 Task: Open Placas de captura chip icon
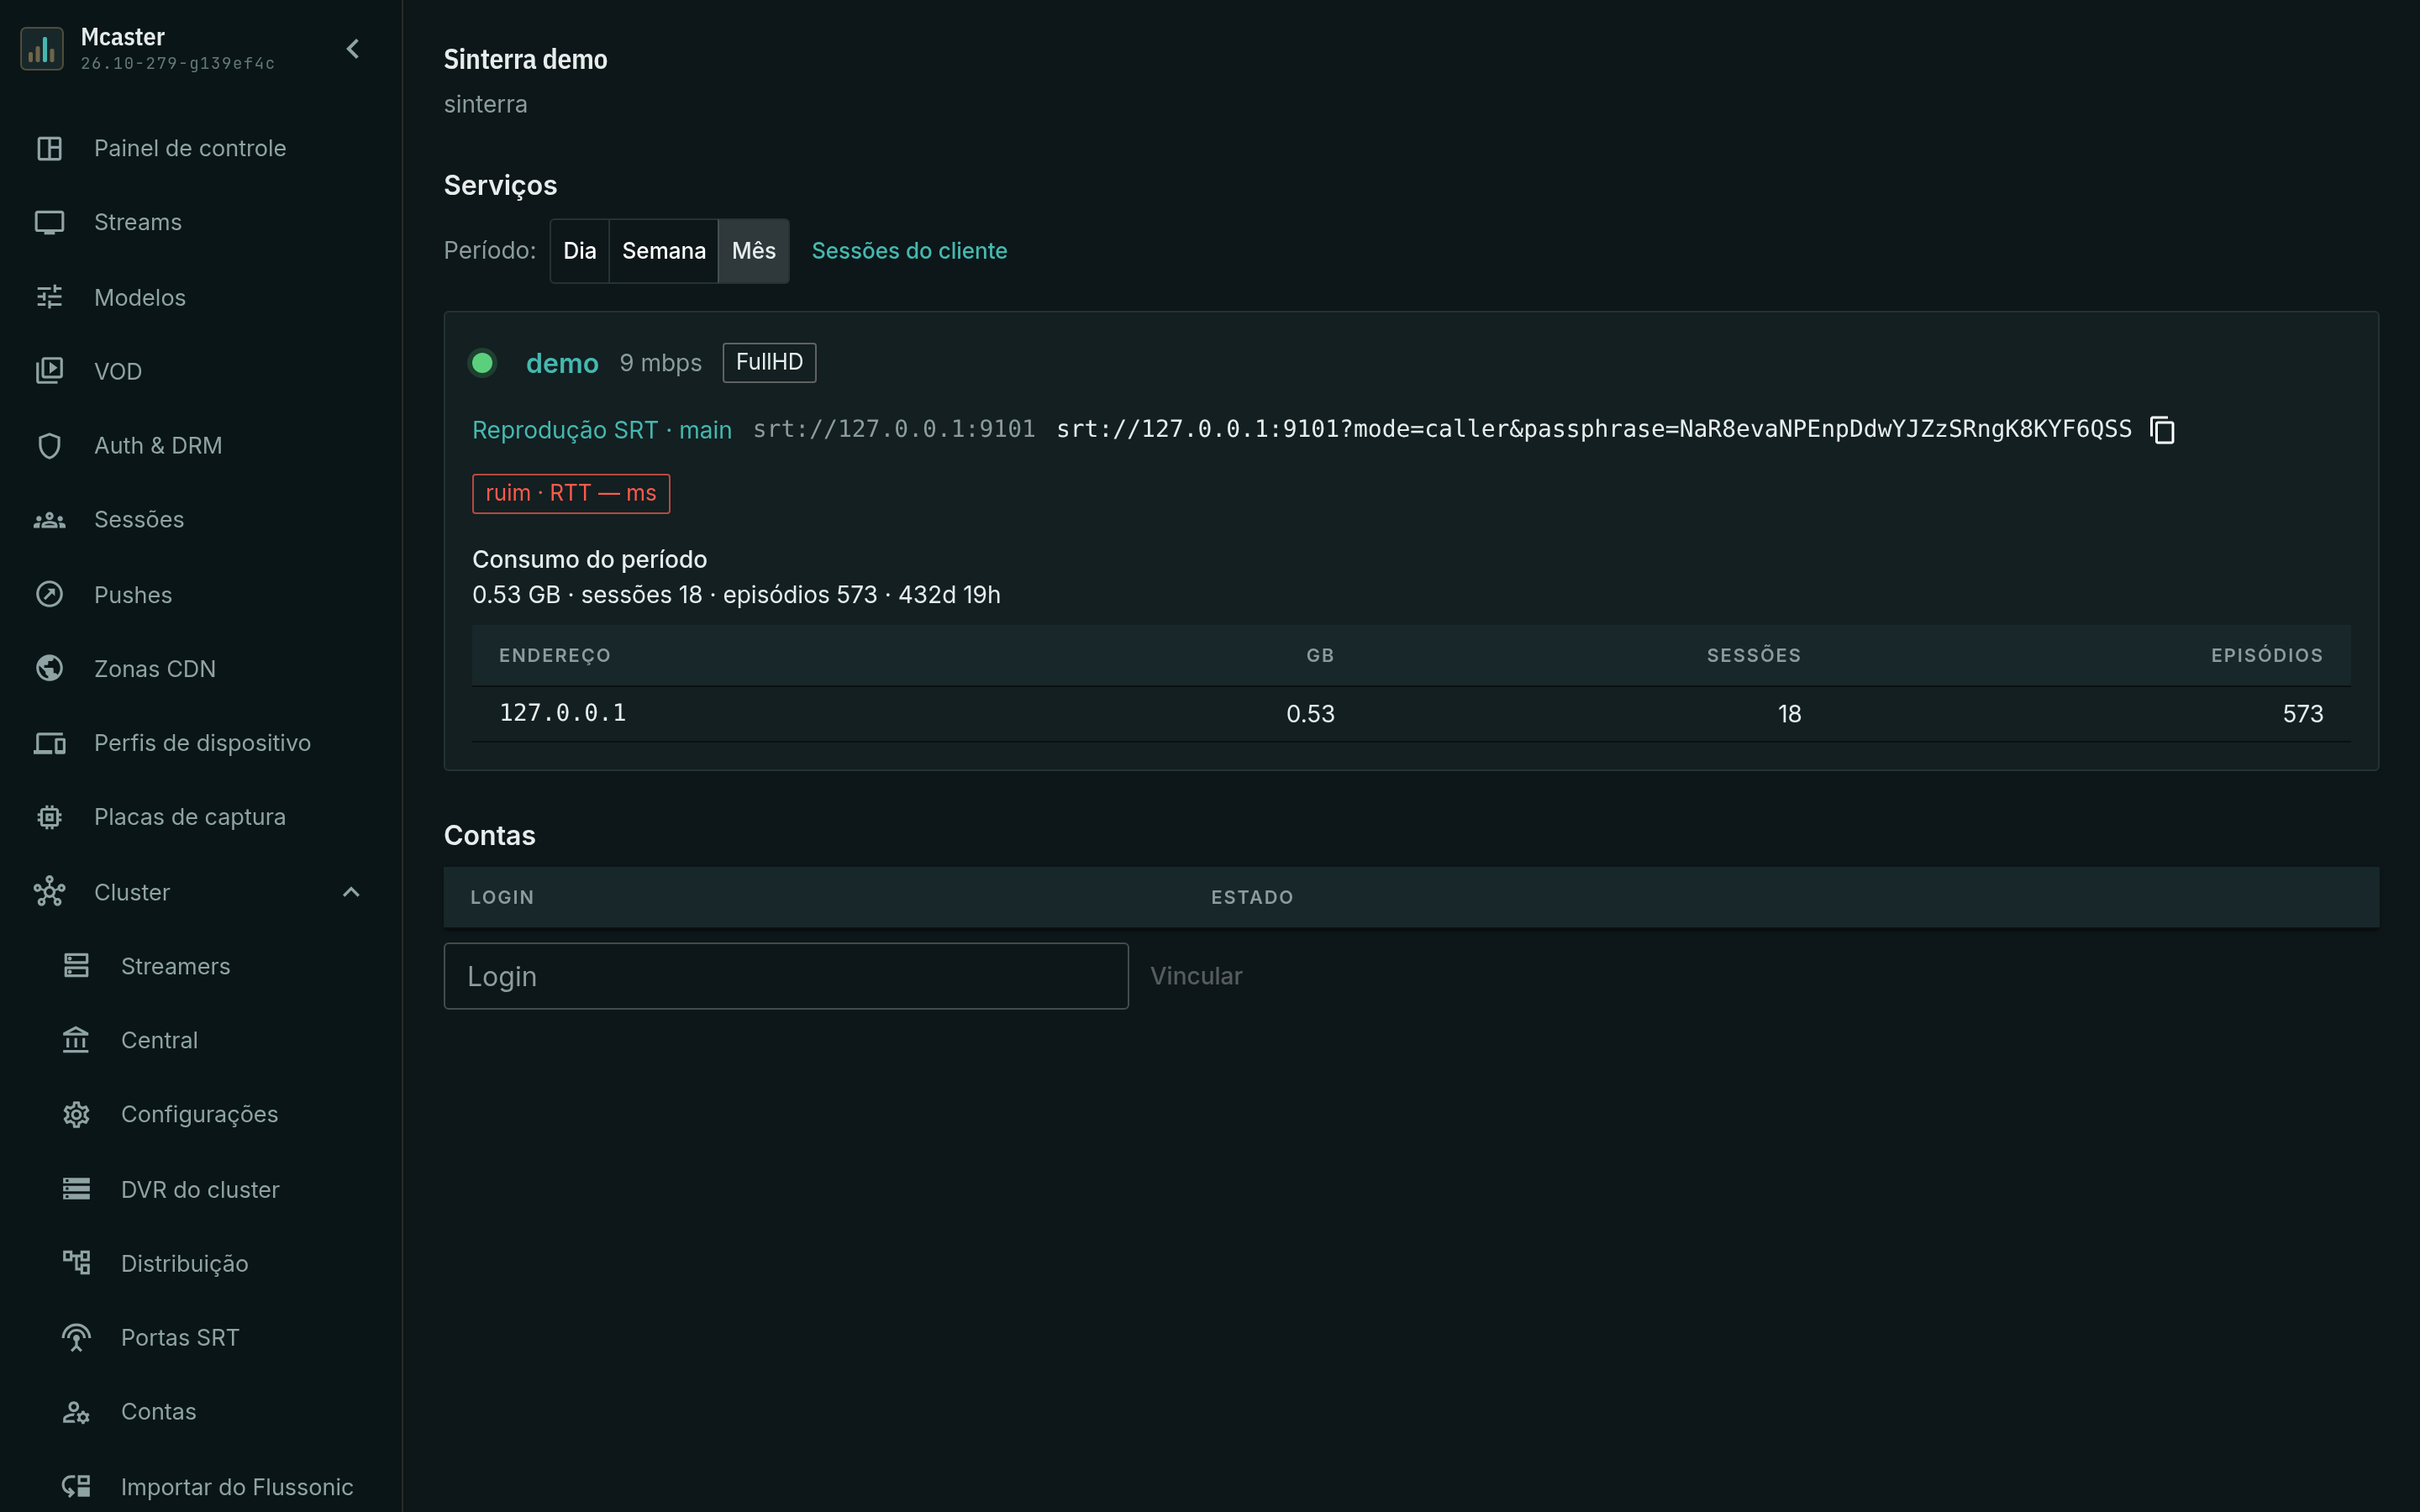[49, 817]
